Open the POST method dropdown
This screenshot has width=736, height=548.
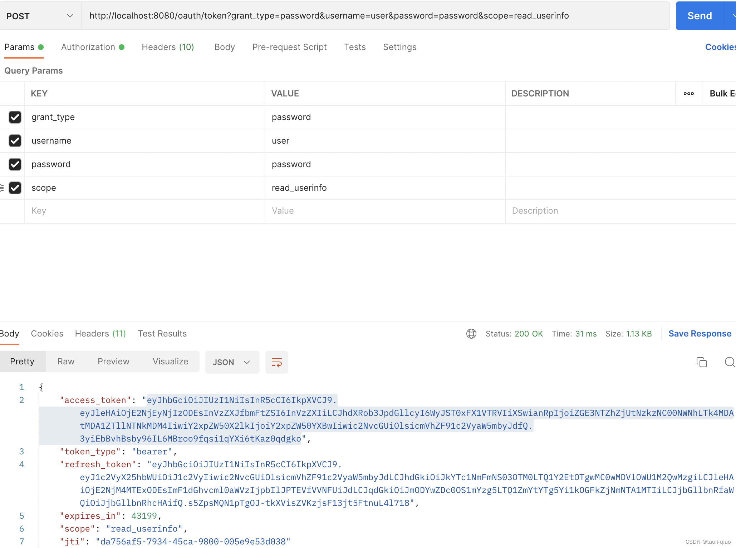coord(40,16)
